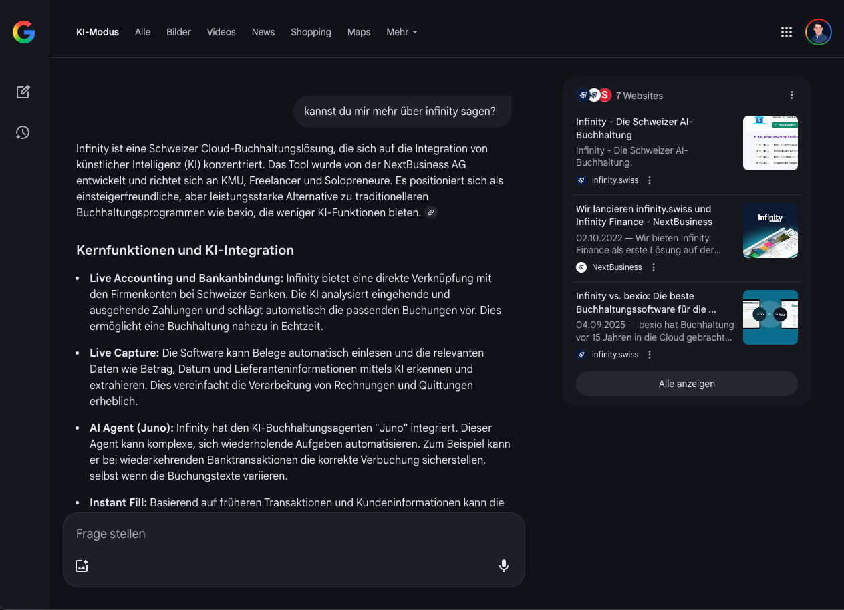Click the Alle anzeigen button
Screen dimensions: 844x610
coord(687,384)
